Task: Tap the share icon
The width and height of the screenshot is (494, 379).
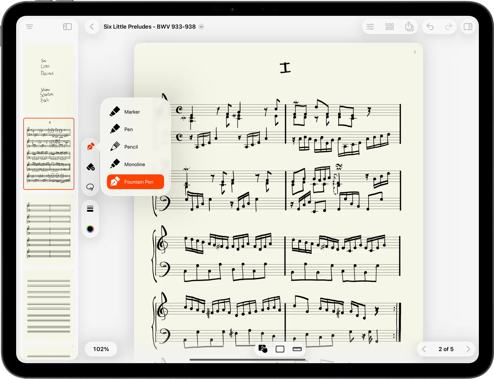Action: [x=409, y=26]
